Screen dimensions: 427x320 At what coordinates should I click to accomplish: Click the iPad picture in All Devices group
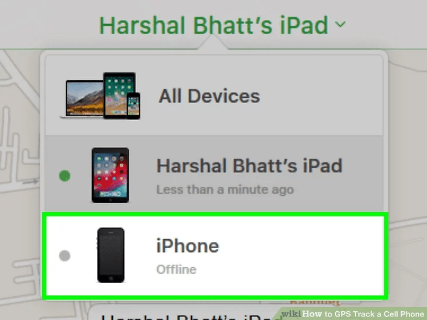(119, 96)
